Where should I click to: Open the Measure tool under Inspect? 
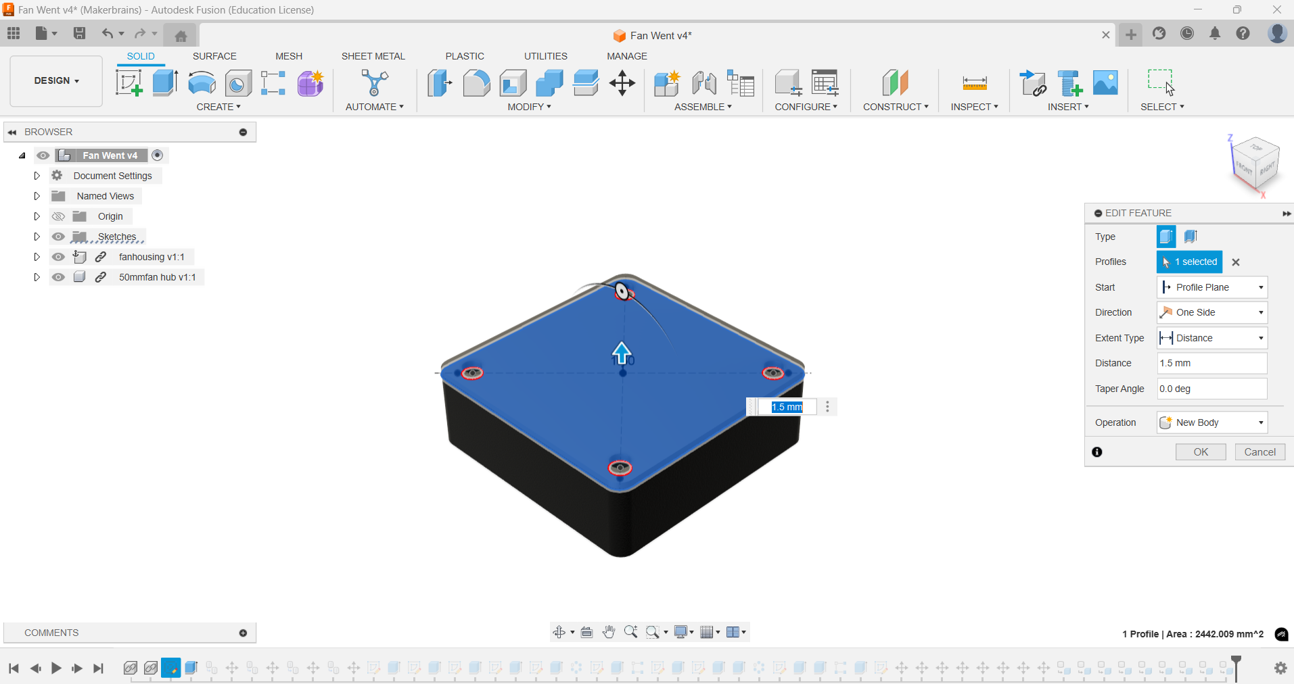pyautogui.click(x=973, y=82)
